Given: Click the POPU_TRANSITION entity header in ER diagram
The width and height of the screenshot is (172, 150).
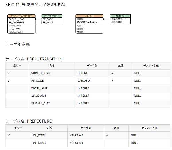Looking at the screenshot, I should coord(21,16).
